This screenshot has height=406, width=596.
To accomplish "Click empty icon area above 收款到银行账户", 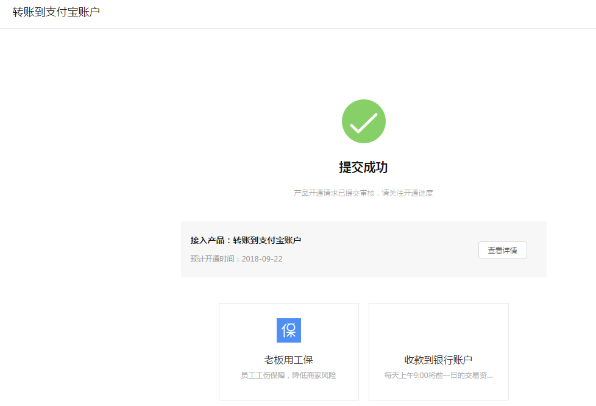I will [438, 330].
